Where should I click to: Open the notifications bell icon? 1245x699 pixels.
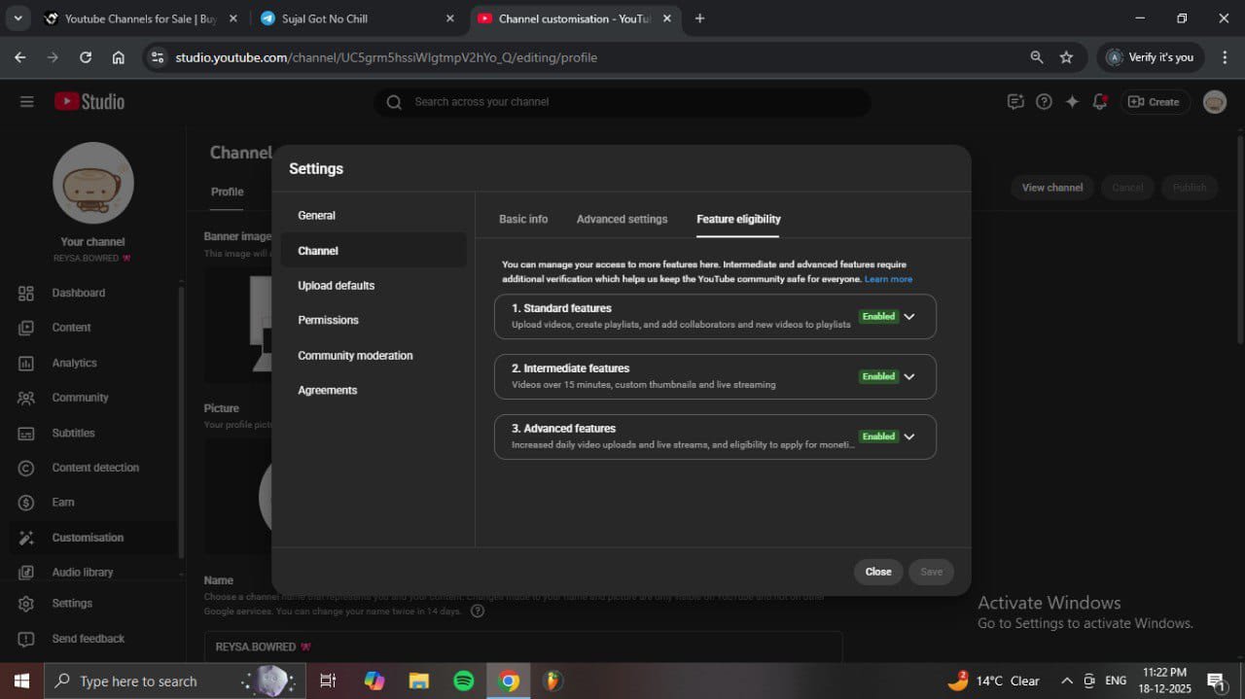point(1100,102)
